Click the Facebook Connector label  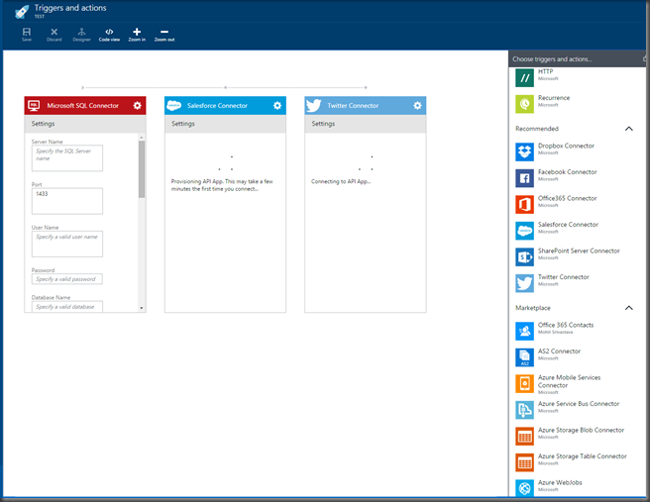[567, 172]
